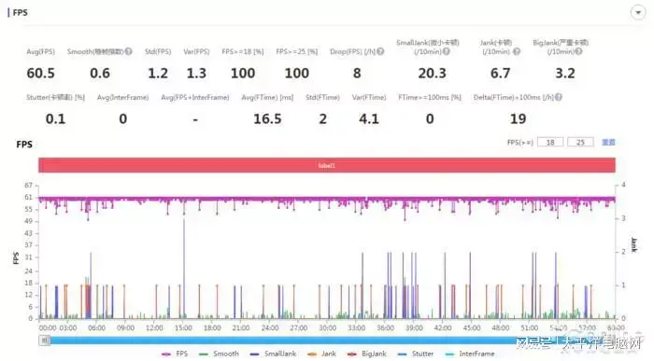654x361 pixels.
Task: Click the Avg(FPS+InterFrame) label
Action: click(194, 97)
